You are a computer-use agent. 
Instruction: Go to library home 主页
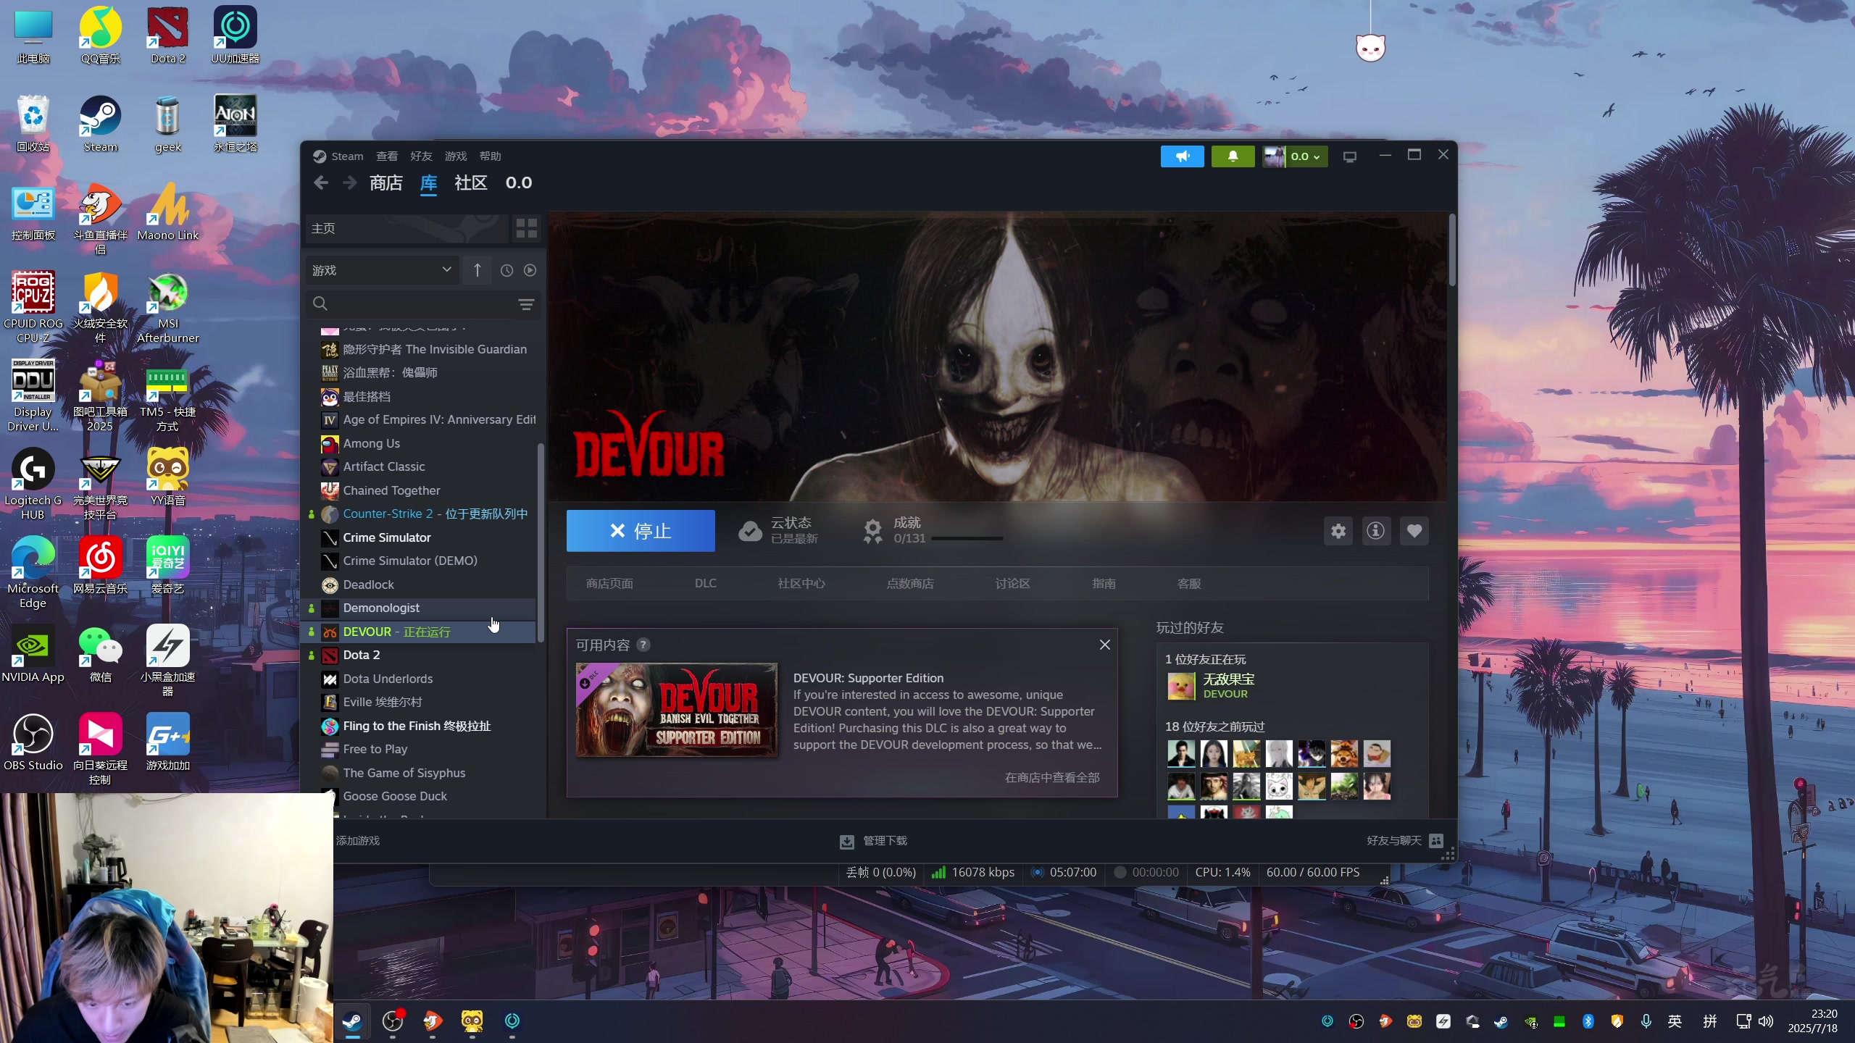407,229
